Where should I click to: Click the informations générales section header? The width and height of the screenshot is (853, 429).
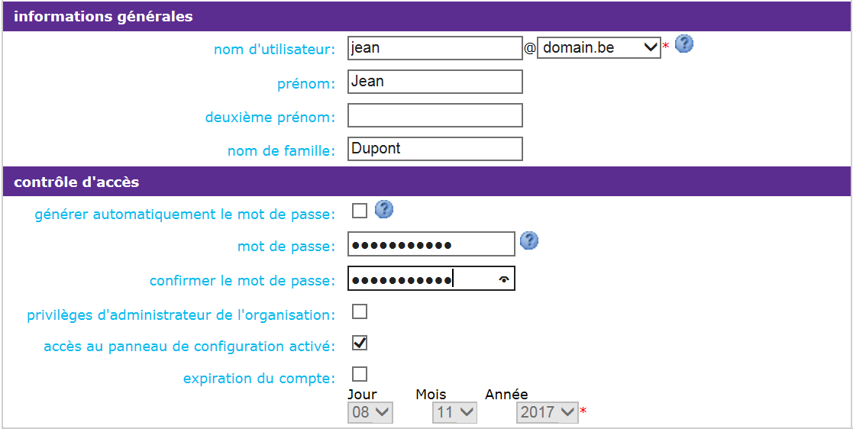[x=103, y=16]
